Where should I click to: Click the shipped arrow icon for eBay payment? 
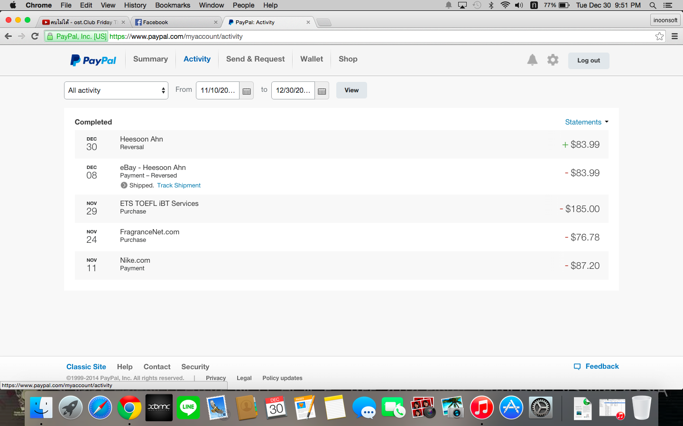(124, 185)
